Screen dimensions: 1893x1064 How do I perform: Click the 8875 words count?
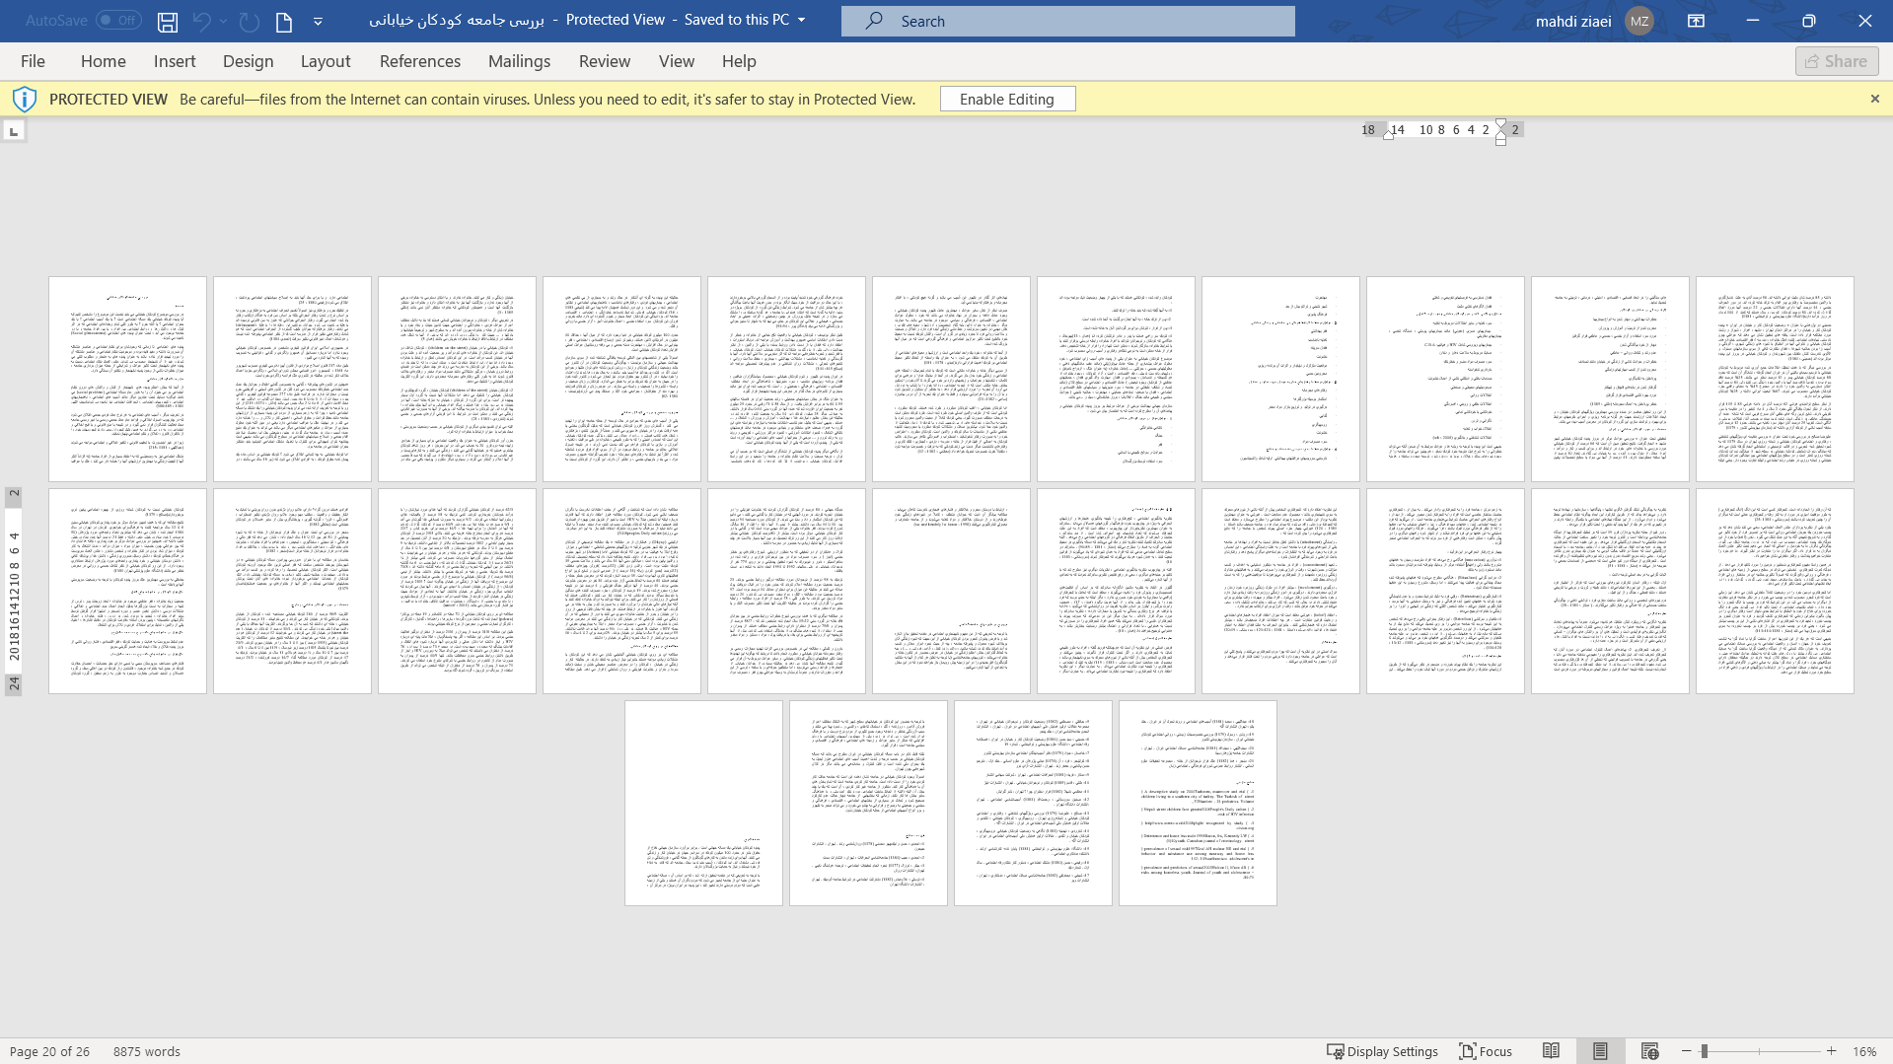point(147,1051)
